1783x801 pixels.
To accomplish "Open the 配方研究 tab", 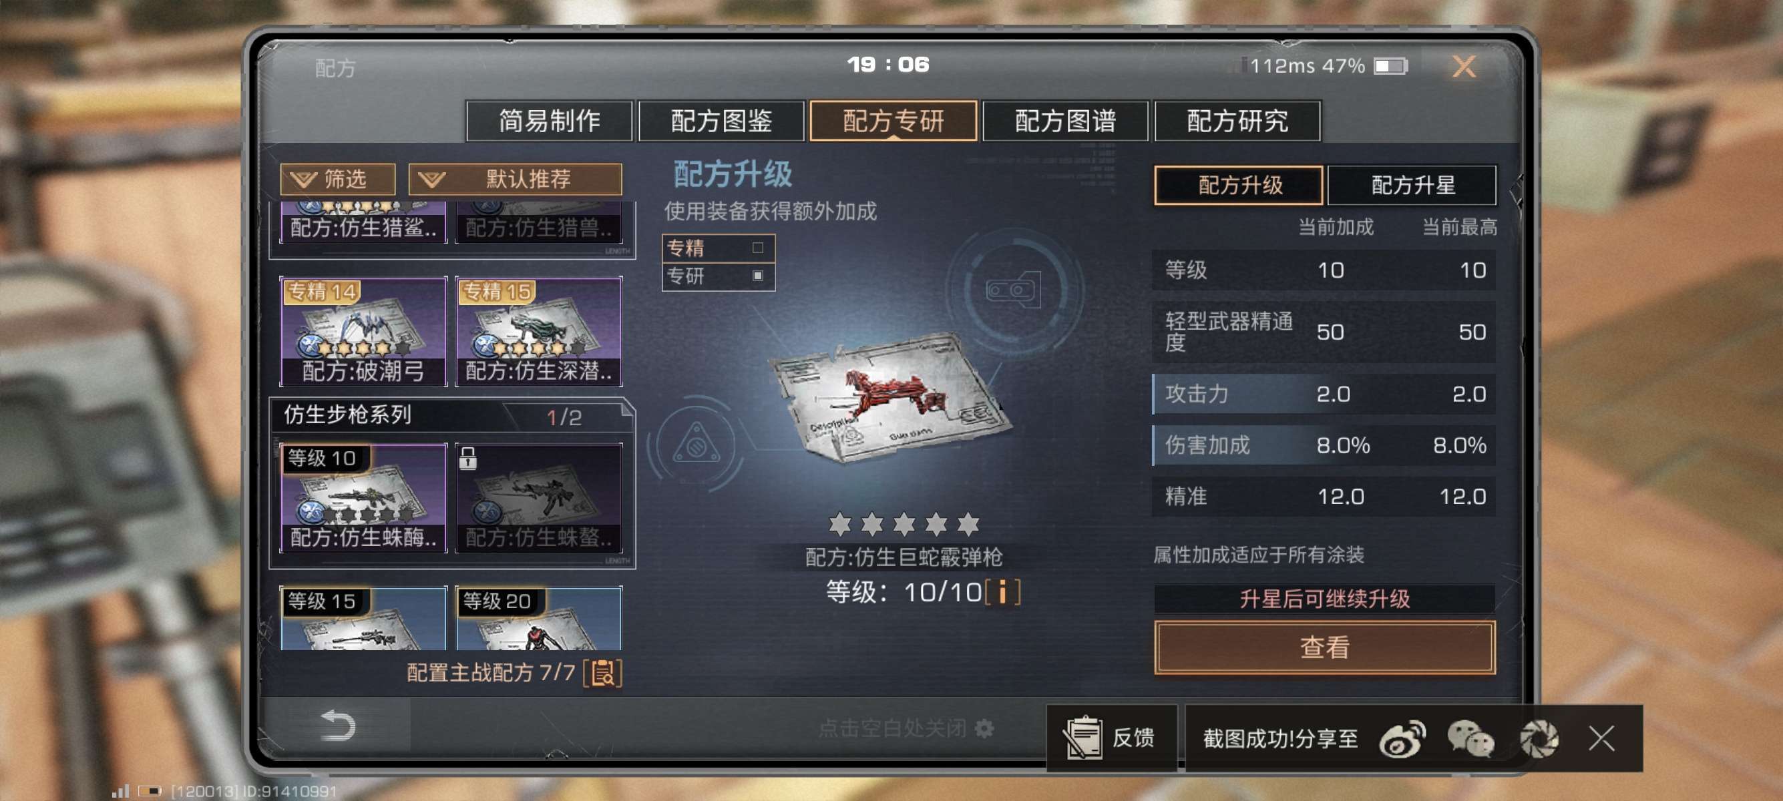I will [1237, 120].
